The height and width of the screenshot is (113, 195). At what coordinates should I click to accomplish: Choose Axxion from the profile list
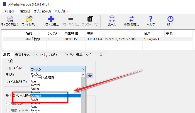point(56,110)
